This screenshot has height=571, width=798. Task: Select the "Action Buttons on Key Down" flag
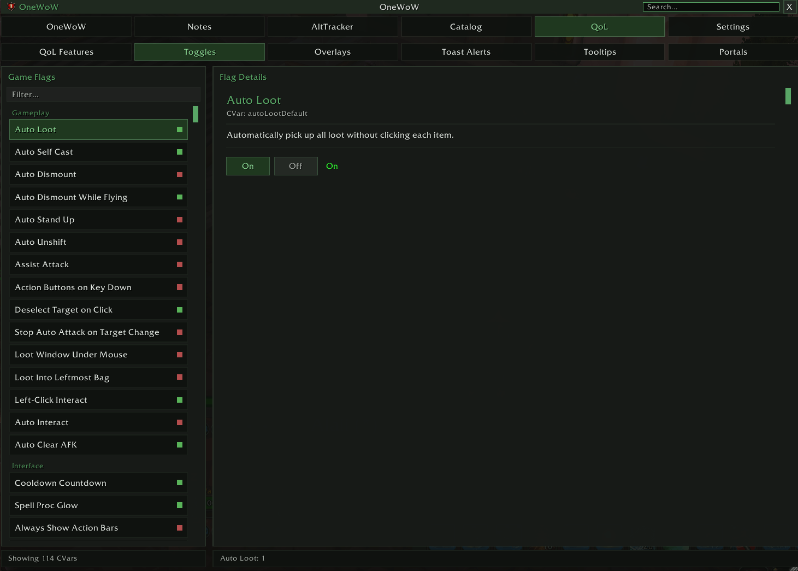pyautogui.click(x=98, y=287)
